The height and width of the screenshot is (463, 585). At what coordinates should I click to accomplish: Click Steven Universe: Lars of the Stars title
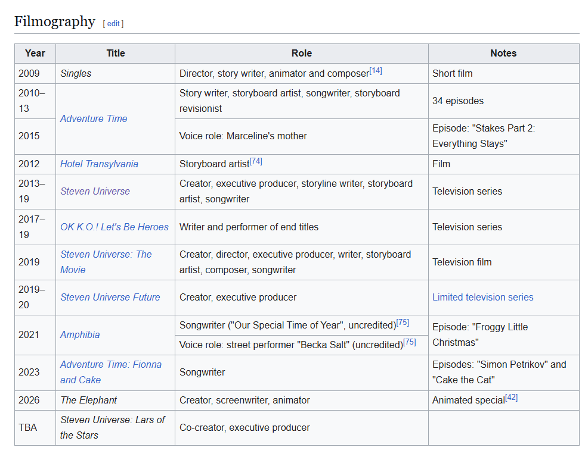tap(112, 428)
